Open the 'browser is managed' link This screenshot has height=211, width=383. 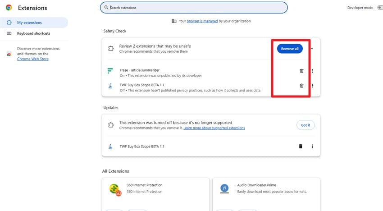click(202, 21)
